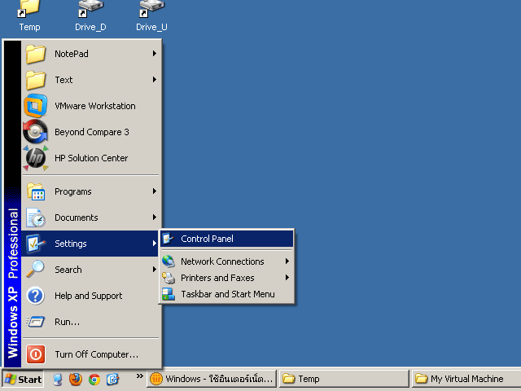The width and height of the screenshot is (521, 391).
Task: Expand the Documents submenu arrow
Action: 155,217
